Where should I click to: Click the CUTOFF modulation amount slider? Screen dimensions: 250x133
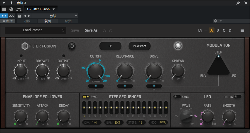[96, 86]
